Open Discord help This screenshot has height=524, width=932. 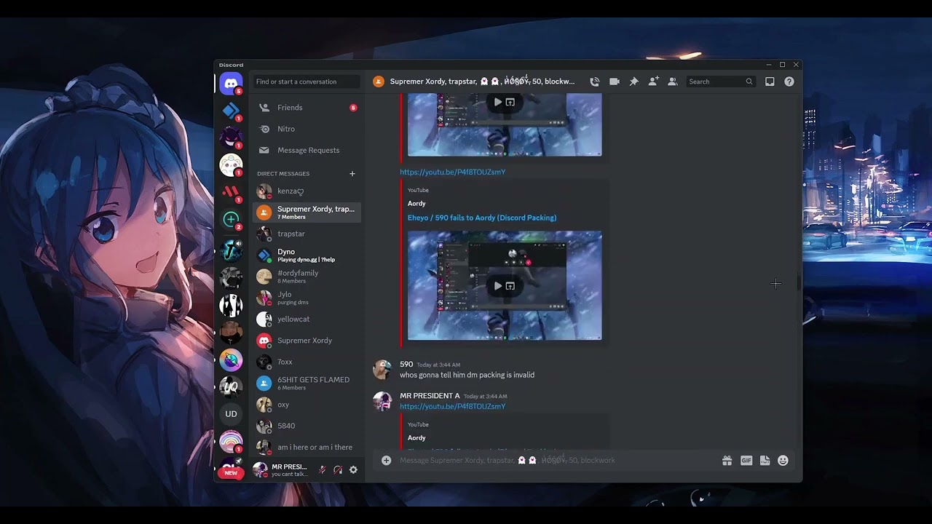pos(789,82)
